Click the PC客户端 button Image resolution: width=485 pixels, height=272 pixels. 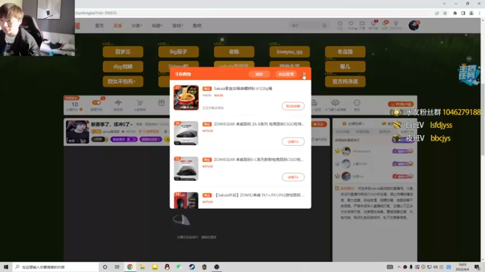(401, 104)
